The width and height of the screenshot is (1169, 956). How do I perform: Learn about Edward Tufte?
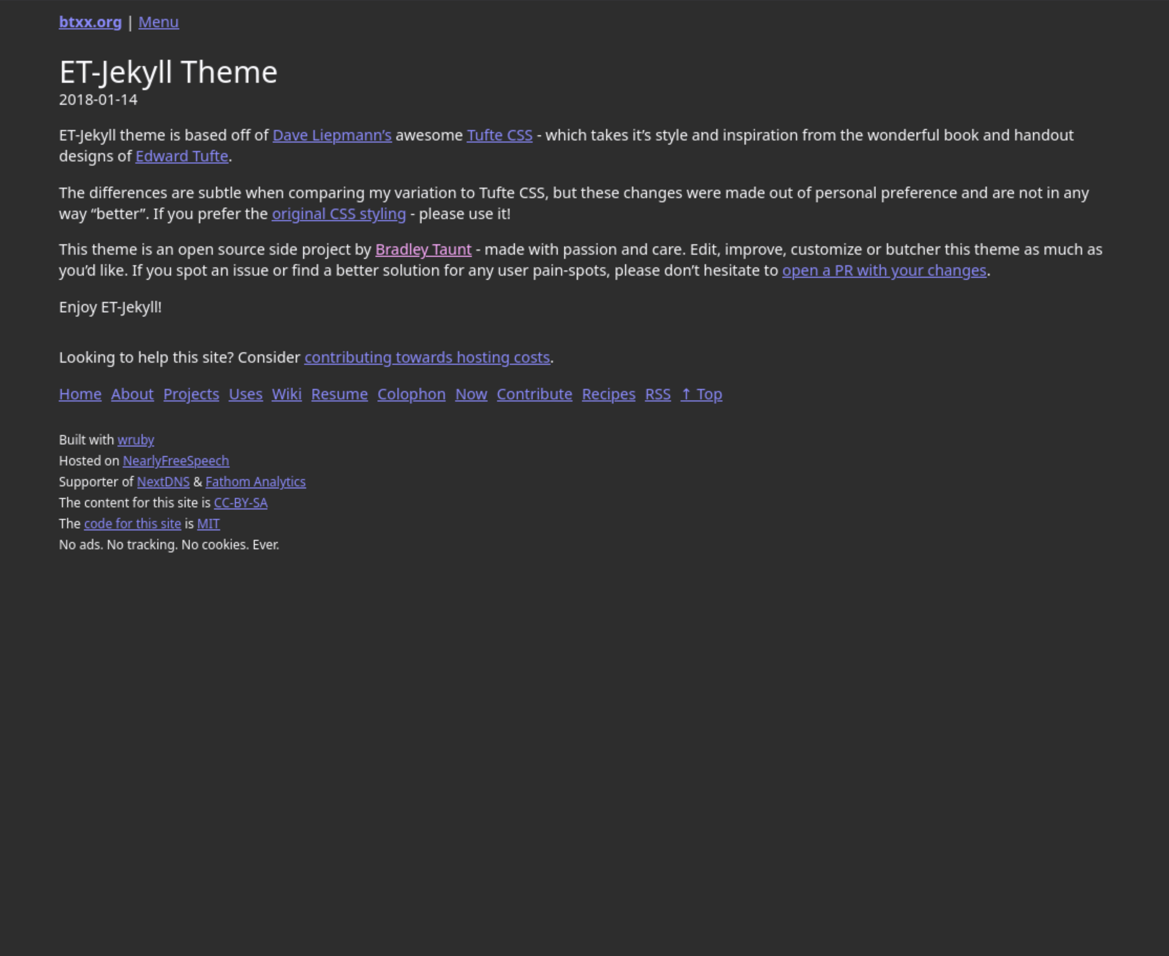(x=182, y=156)
